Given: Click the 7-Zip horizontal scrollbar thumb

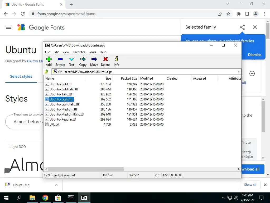Looking at the screenshot, I should pos(86,169).
